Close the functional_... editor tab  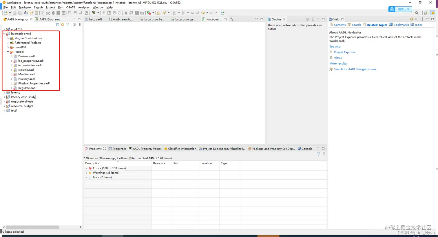tap(226, 19)
